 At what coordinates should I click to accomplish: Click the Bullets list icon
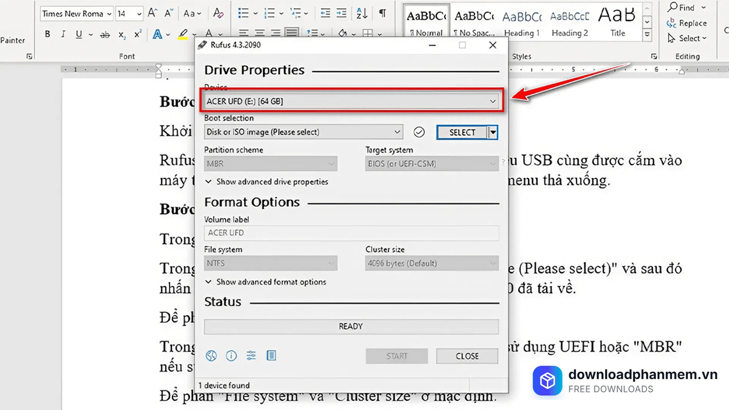point(244,13)
